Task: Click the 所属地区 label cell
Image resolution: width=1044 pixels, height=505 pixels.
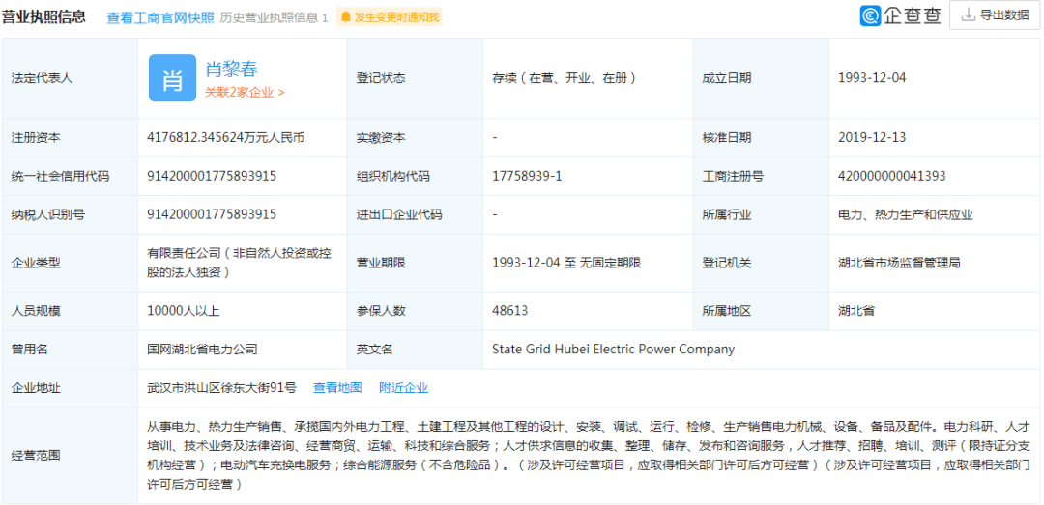Action: coord(761,310)
